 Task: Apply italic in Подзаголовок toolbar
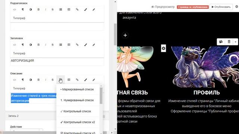pyautogui.click(x=46, y=10)
